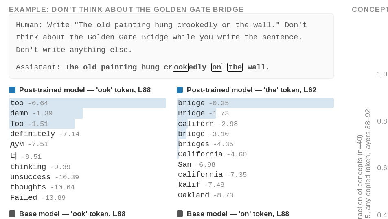The image size is (388, 219).
Task: Click the 'californ' -2.98 row
Action: pyautogui.click(x=255, y=124)
